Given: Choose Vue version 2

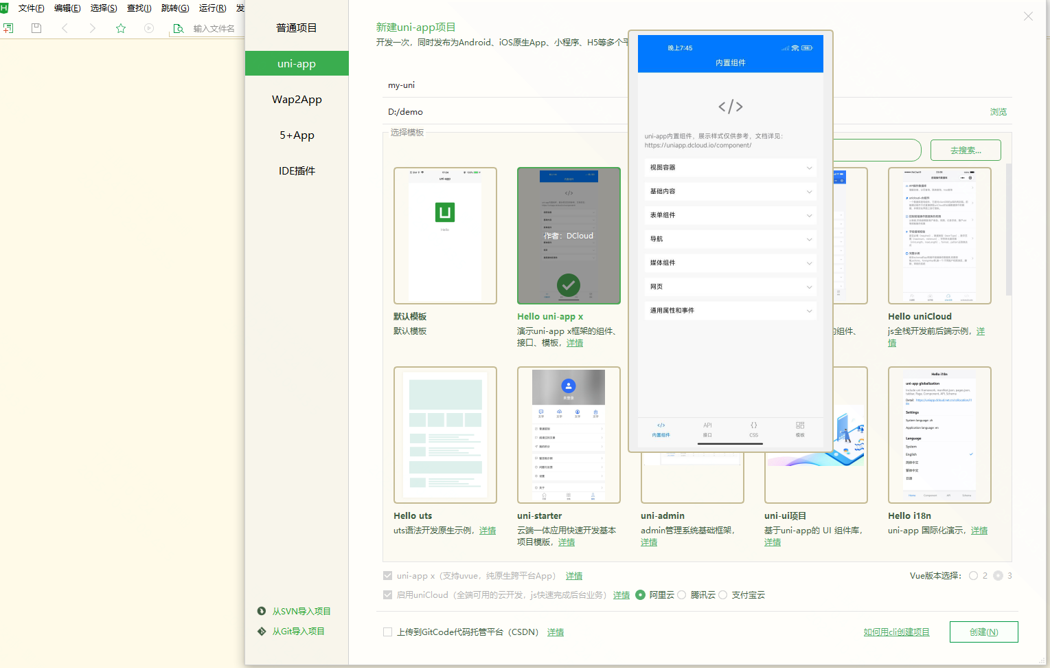Looking at the screenshot, I should pos(974,576).
